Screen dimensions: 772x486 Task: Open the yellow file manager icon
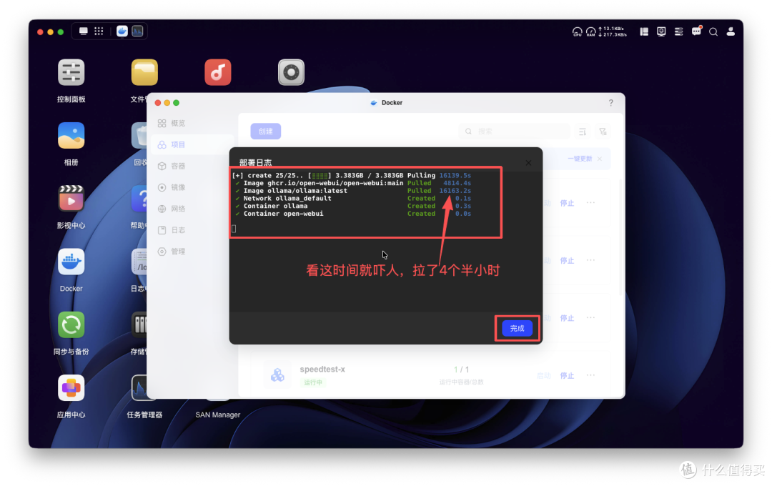point(144,72)
